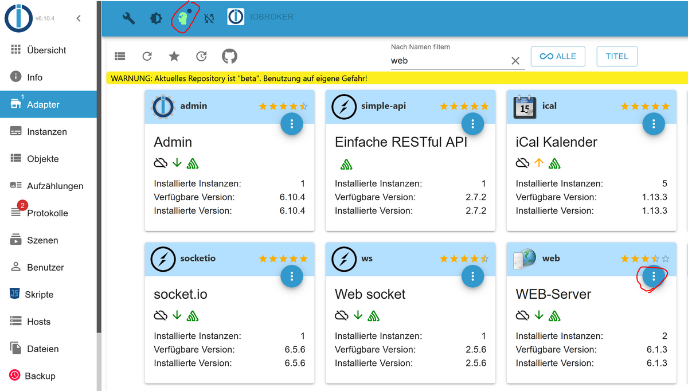Click the socketio lightning logo icon
The width and height of the screenshot is (688, 391).
[163, 259]
